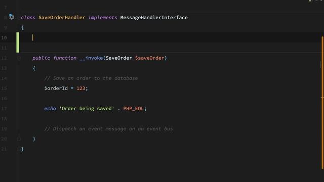Click the $orderId variable
This screenshot has width=324, height=182.
[56, 88]
